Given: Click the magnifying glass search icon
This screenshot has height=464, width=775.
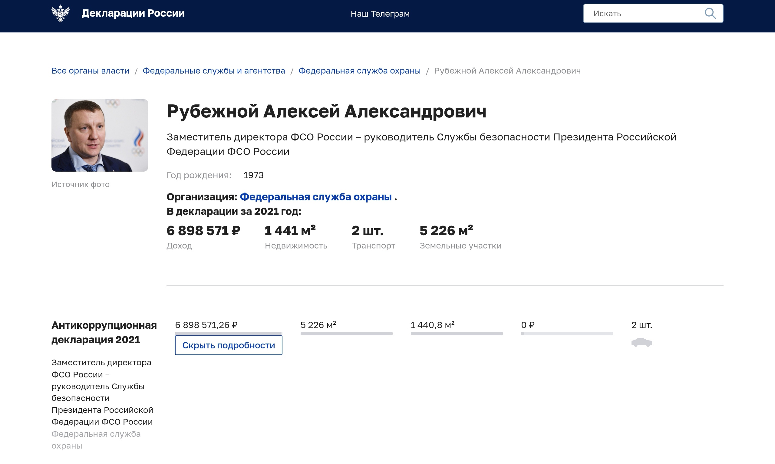Looking at the screenshot, I should click(710, 13).
